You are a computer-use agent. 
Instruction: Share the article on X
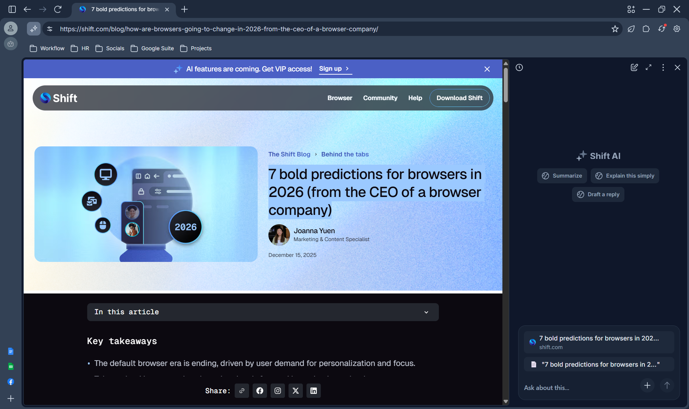tap(296, 391)
